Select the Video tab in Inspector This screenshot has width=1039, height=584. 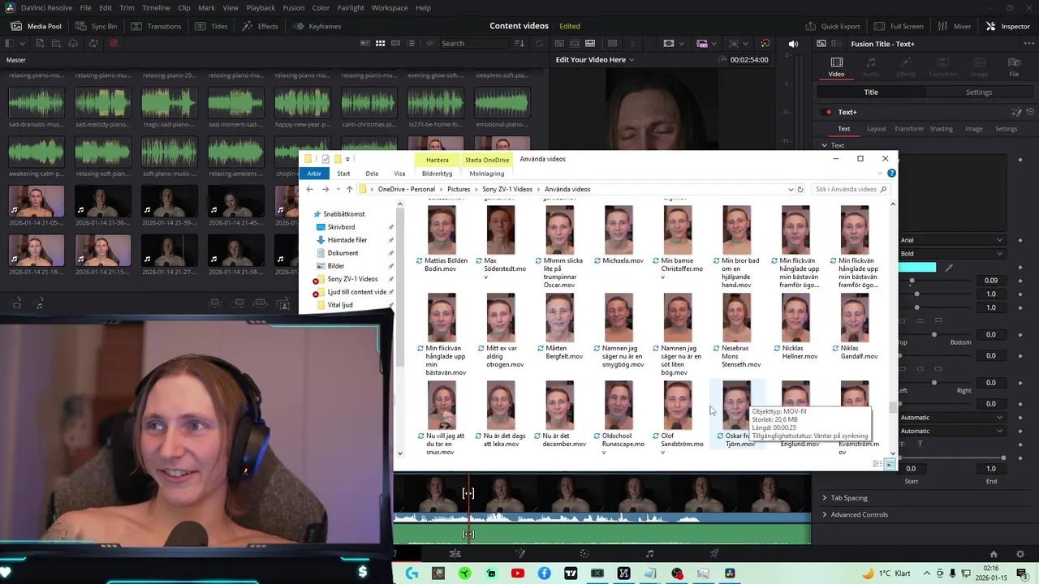click(836, 67)
